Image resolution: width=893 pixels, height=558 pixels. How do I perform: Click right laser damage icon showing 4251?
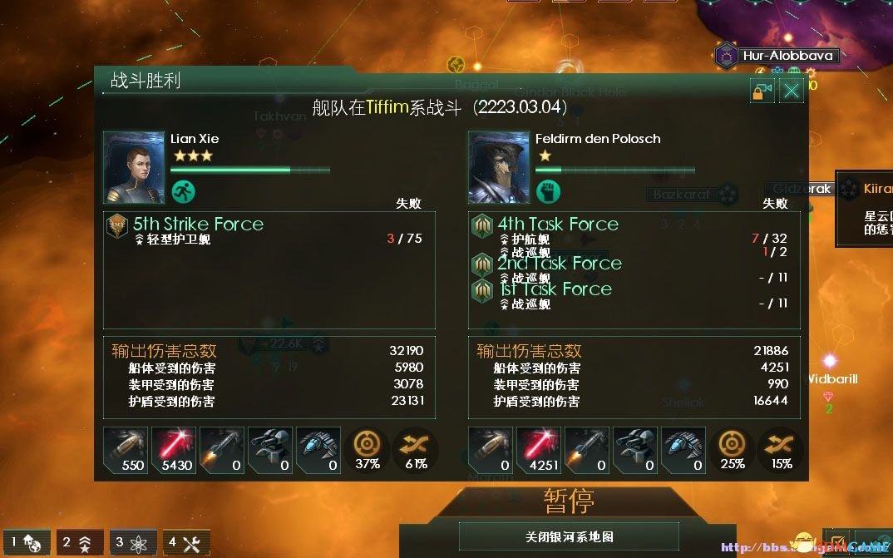coord(539,451)
